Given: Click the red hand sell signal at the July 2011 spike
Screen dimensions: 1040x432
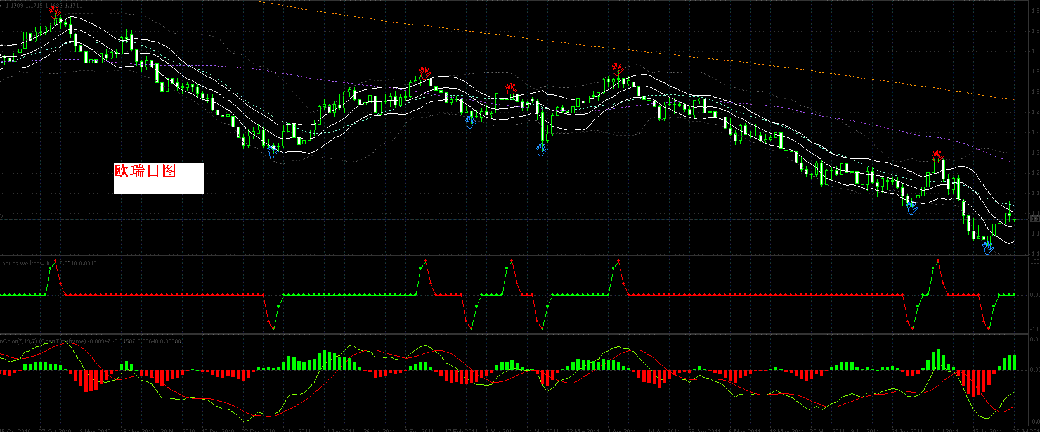Looking at the screenshot, I should (x=937, y=156).
